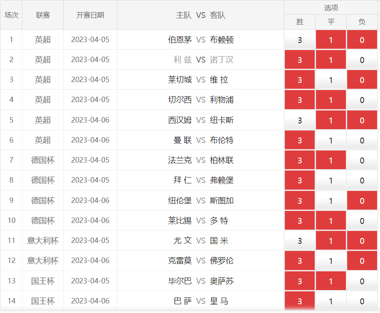
Task: Click league cell 德国杯 in match 8
Action: pos(43,180)
